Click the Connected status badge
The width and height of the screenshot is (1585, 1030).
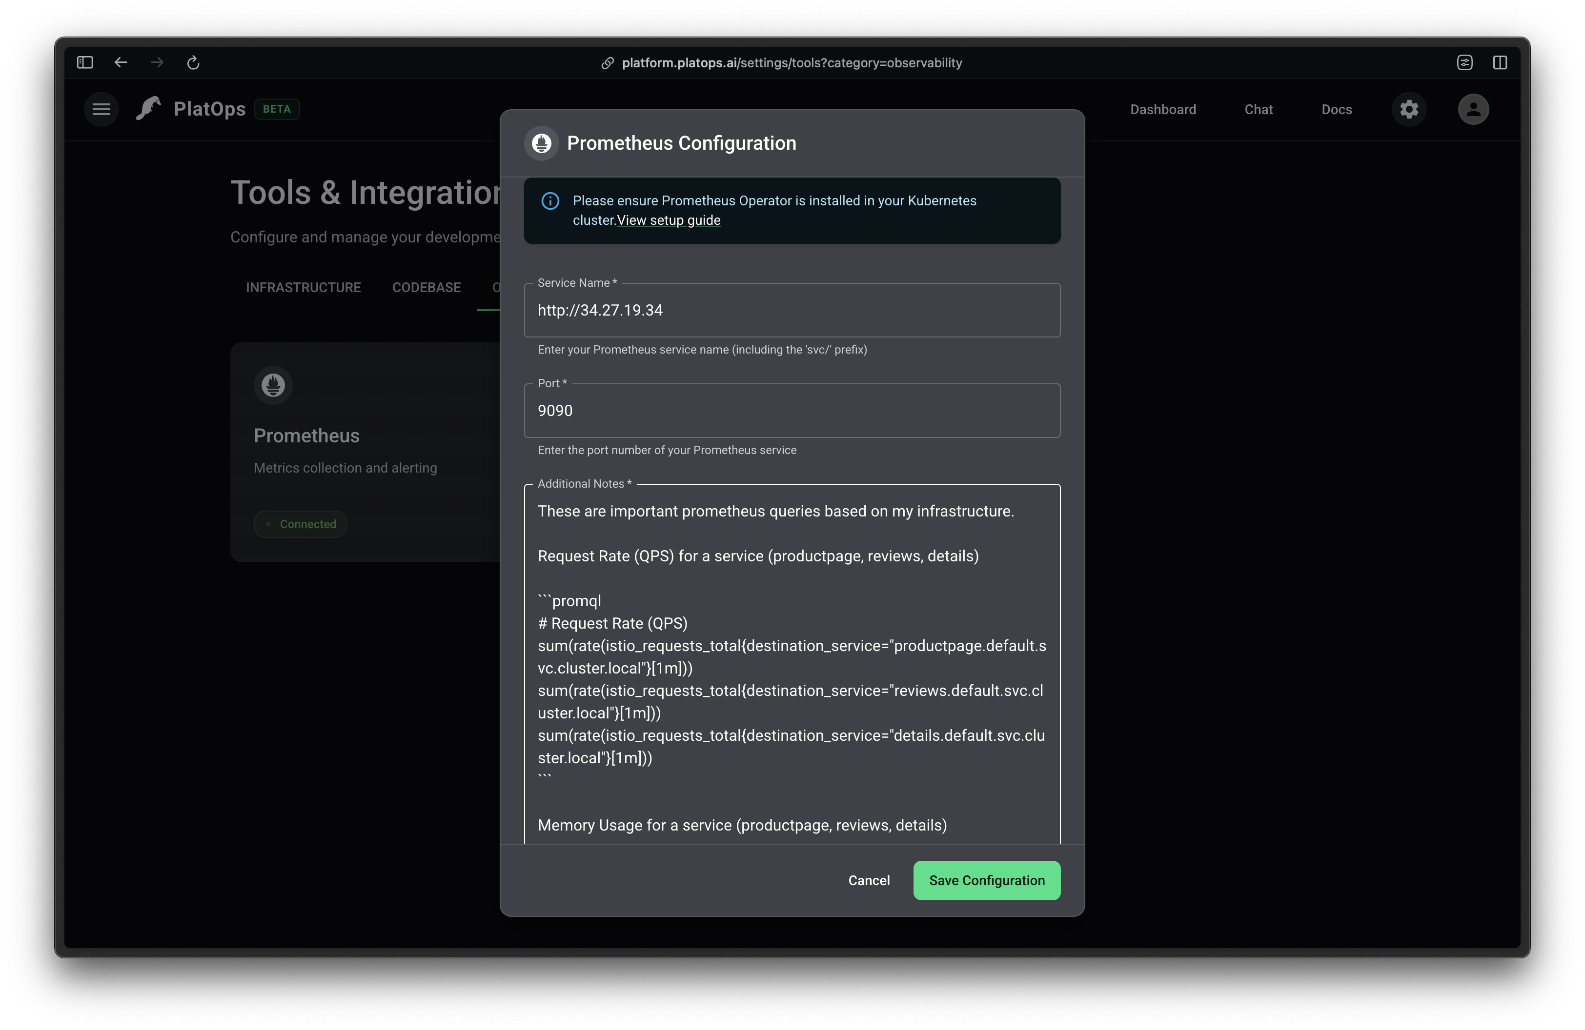[x=300, y=524]
